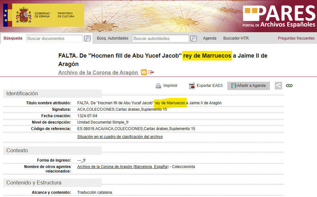Click the printer icon
The width and height of the screenshot is (317, 197).
coord(158,86)
